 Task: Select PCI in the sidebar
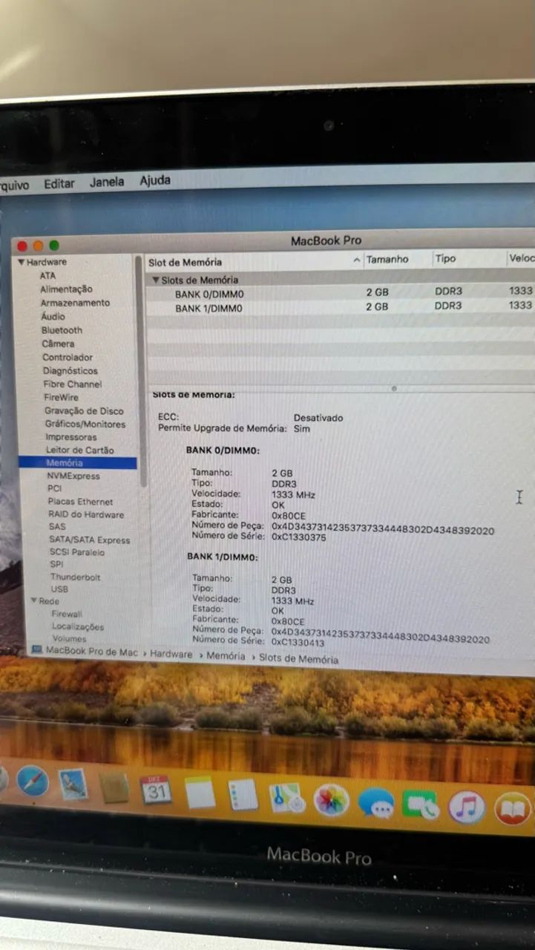pos(54,488)
